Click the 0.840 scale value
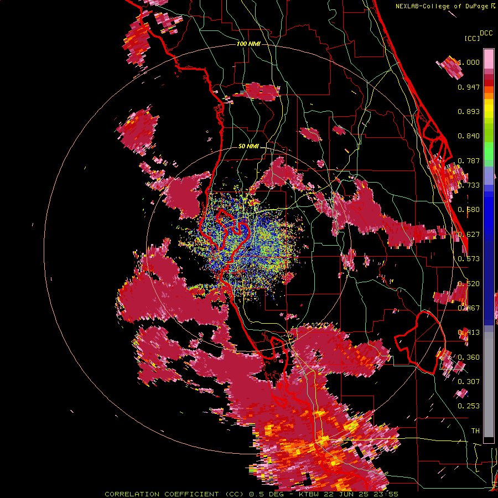 click(469, 136)
